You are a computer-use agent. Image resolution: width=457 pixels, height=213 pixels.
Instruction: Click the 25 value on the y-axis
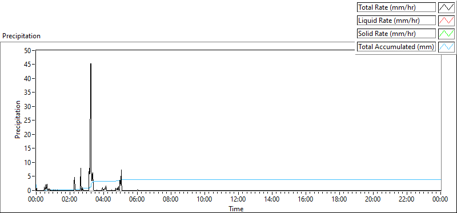[x=27, y=120]
